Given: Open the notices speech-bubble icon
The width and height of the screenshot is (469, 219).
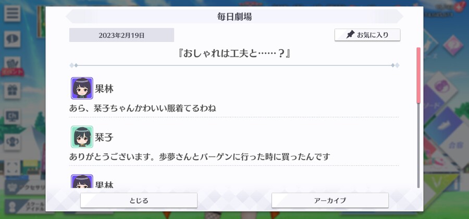Looking at the screenshot, I should (x=13, y=39).
